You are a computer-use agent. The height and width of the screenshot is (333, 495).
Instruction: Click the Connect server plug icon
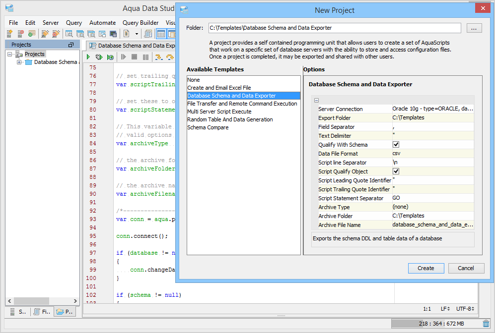tap(45, 34)
